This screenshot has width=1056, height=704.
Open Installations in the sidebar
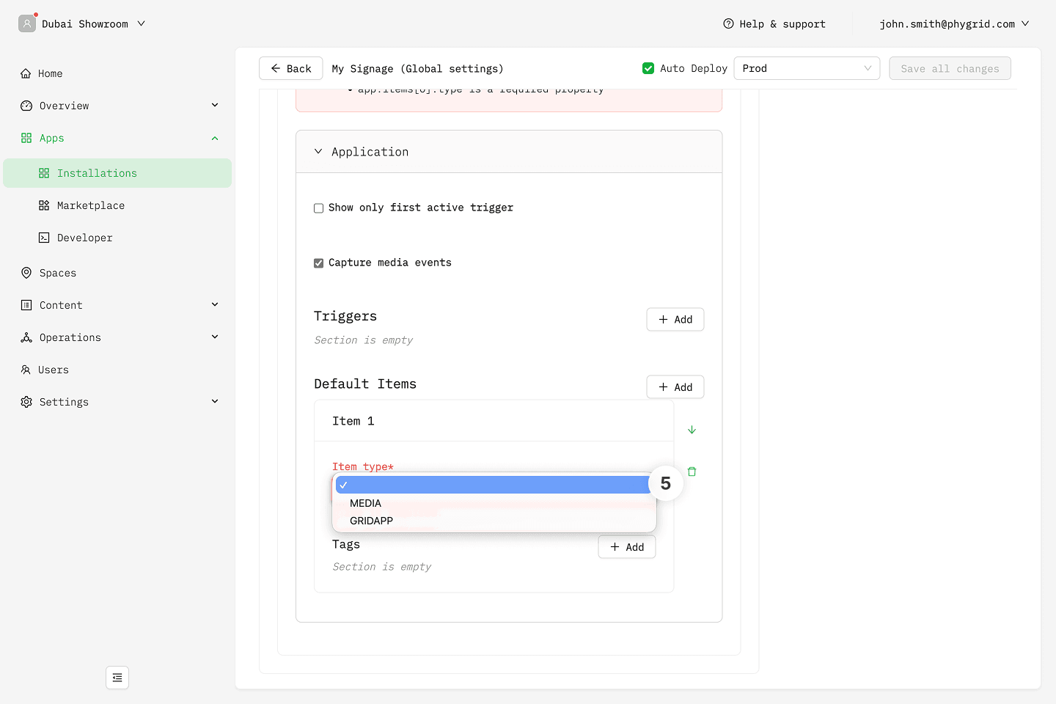pos(97,173)
